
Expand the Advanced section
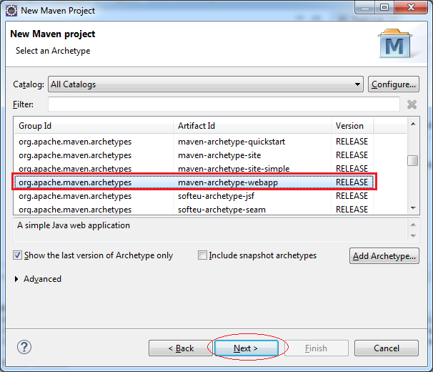pos(16,279)
